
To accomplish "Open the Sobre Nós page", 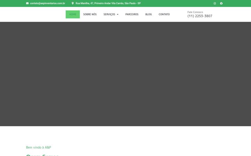I will point(90,14).
